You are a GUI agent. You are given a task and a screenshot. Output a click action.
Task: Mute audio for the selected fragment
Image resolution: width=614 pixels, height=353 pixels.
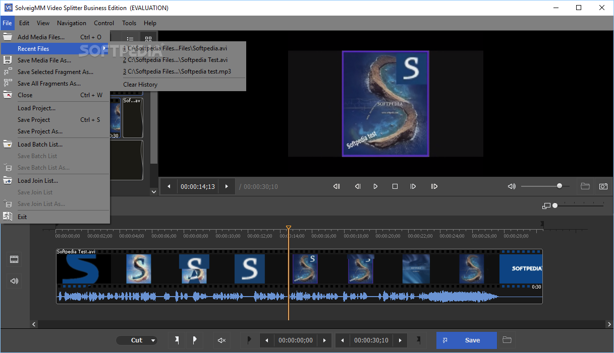click(221, 340)
